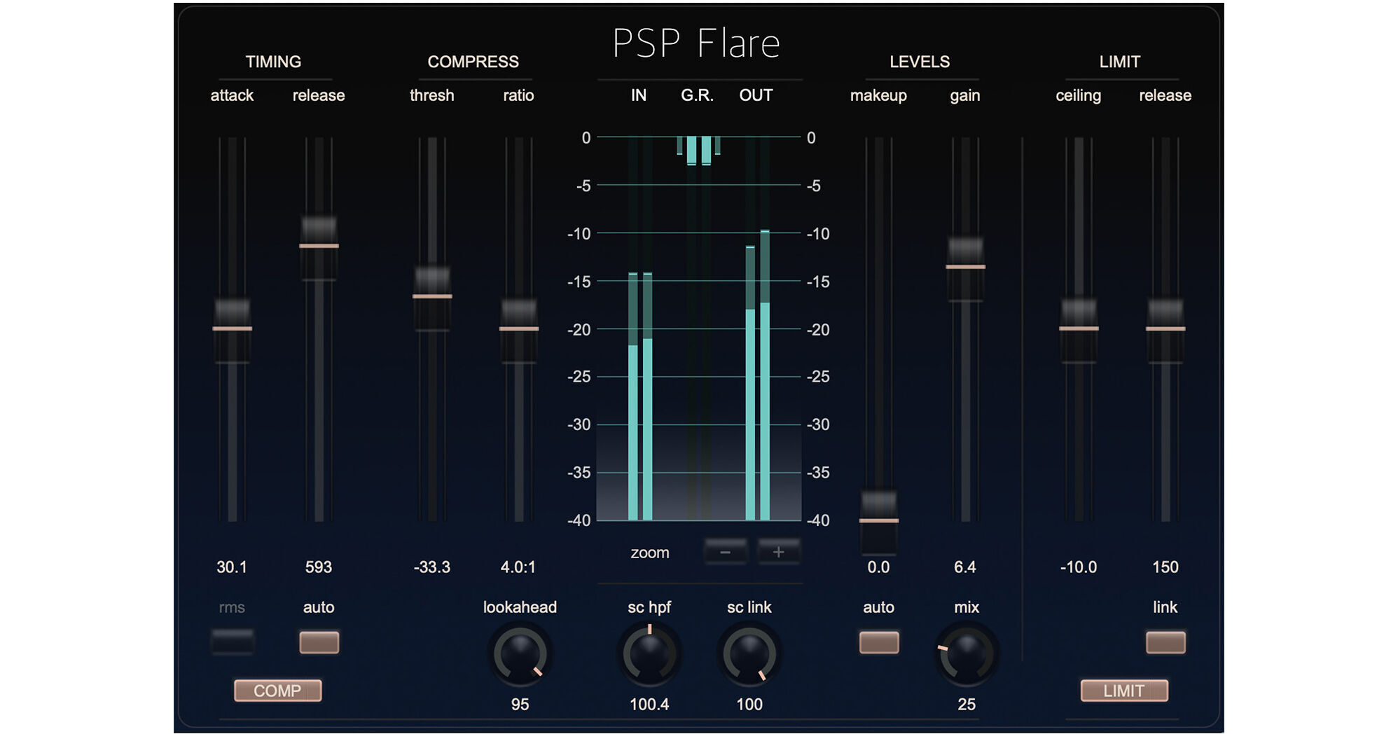
Task: Click the sc link value 100
Action: pos(749,704)
